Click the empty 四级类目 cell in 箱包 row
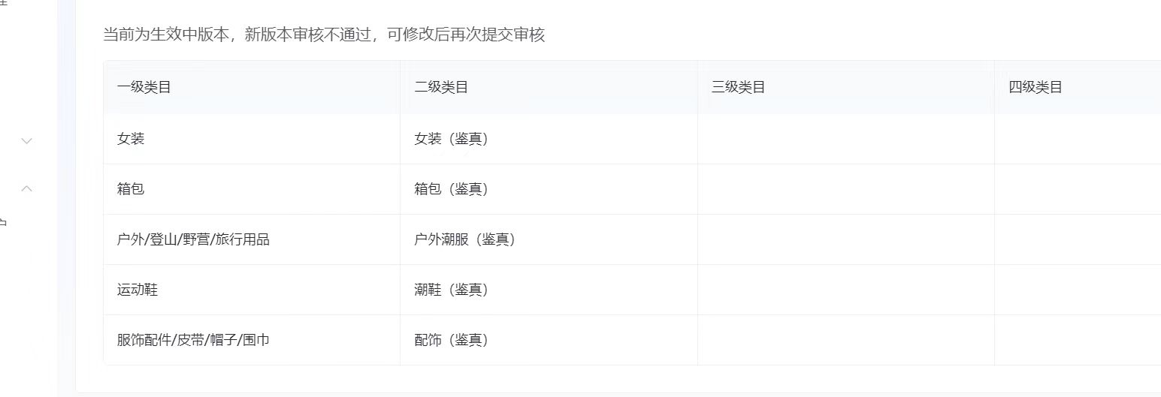The image size is (1161, 397). pyautogui.click(x=1078, y=189)
